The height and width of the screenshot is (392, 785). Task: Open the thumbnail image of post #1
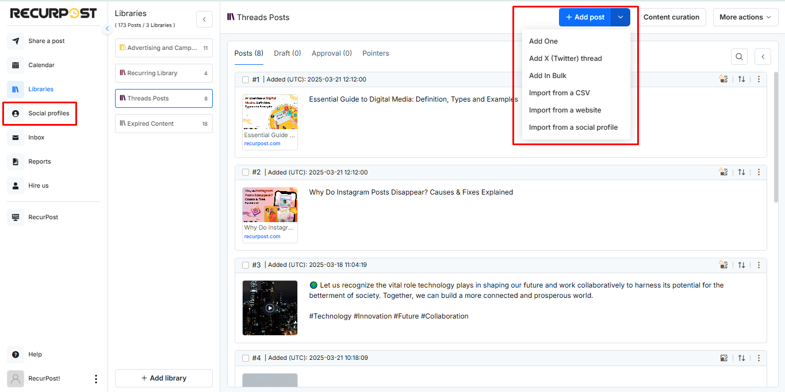click(x=270, y=112)
